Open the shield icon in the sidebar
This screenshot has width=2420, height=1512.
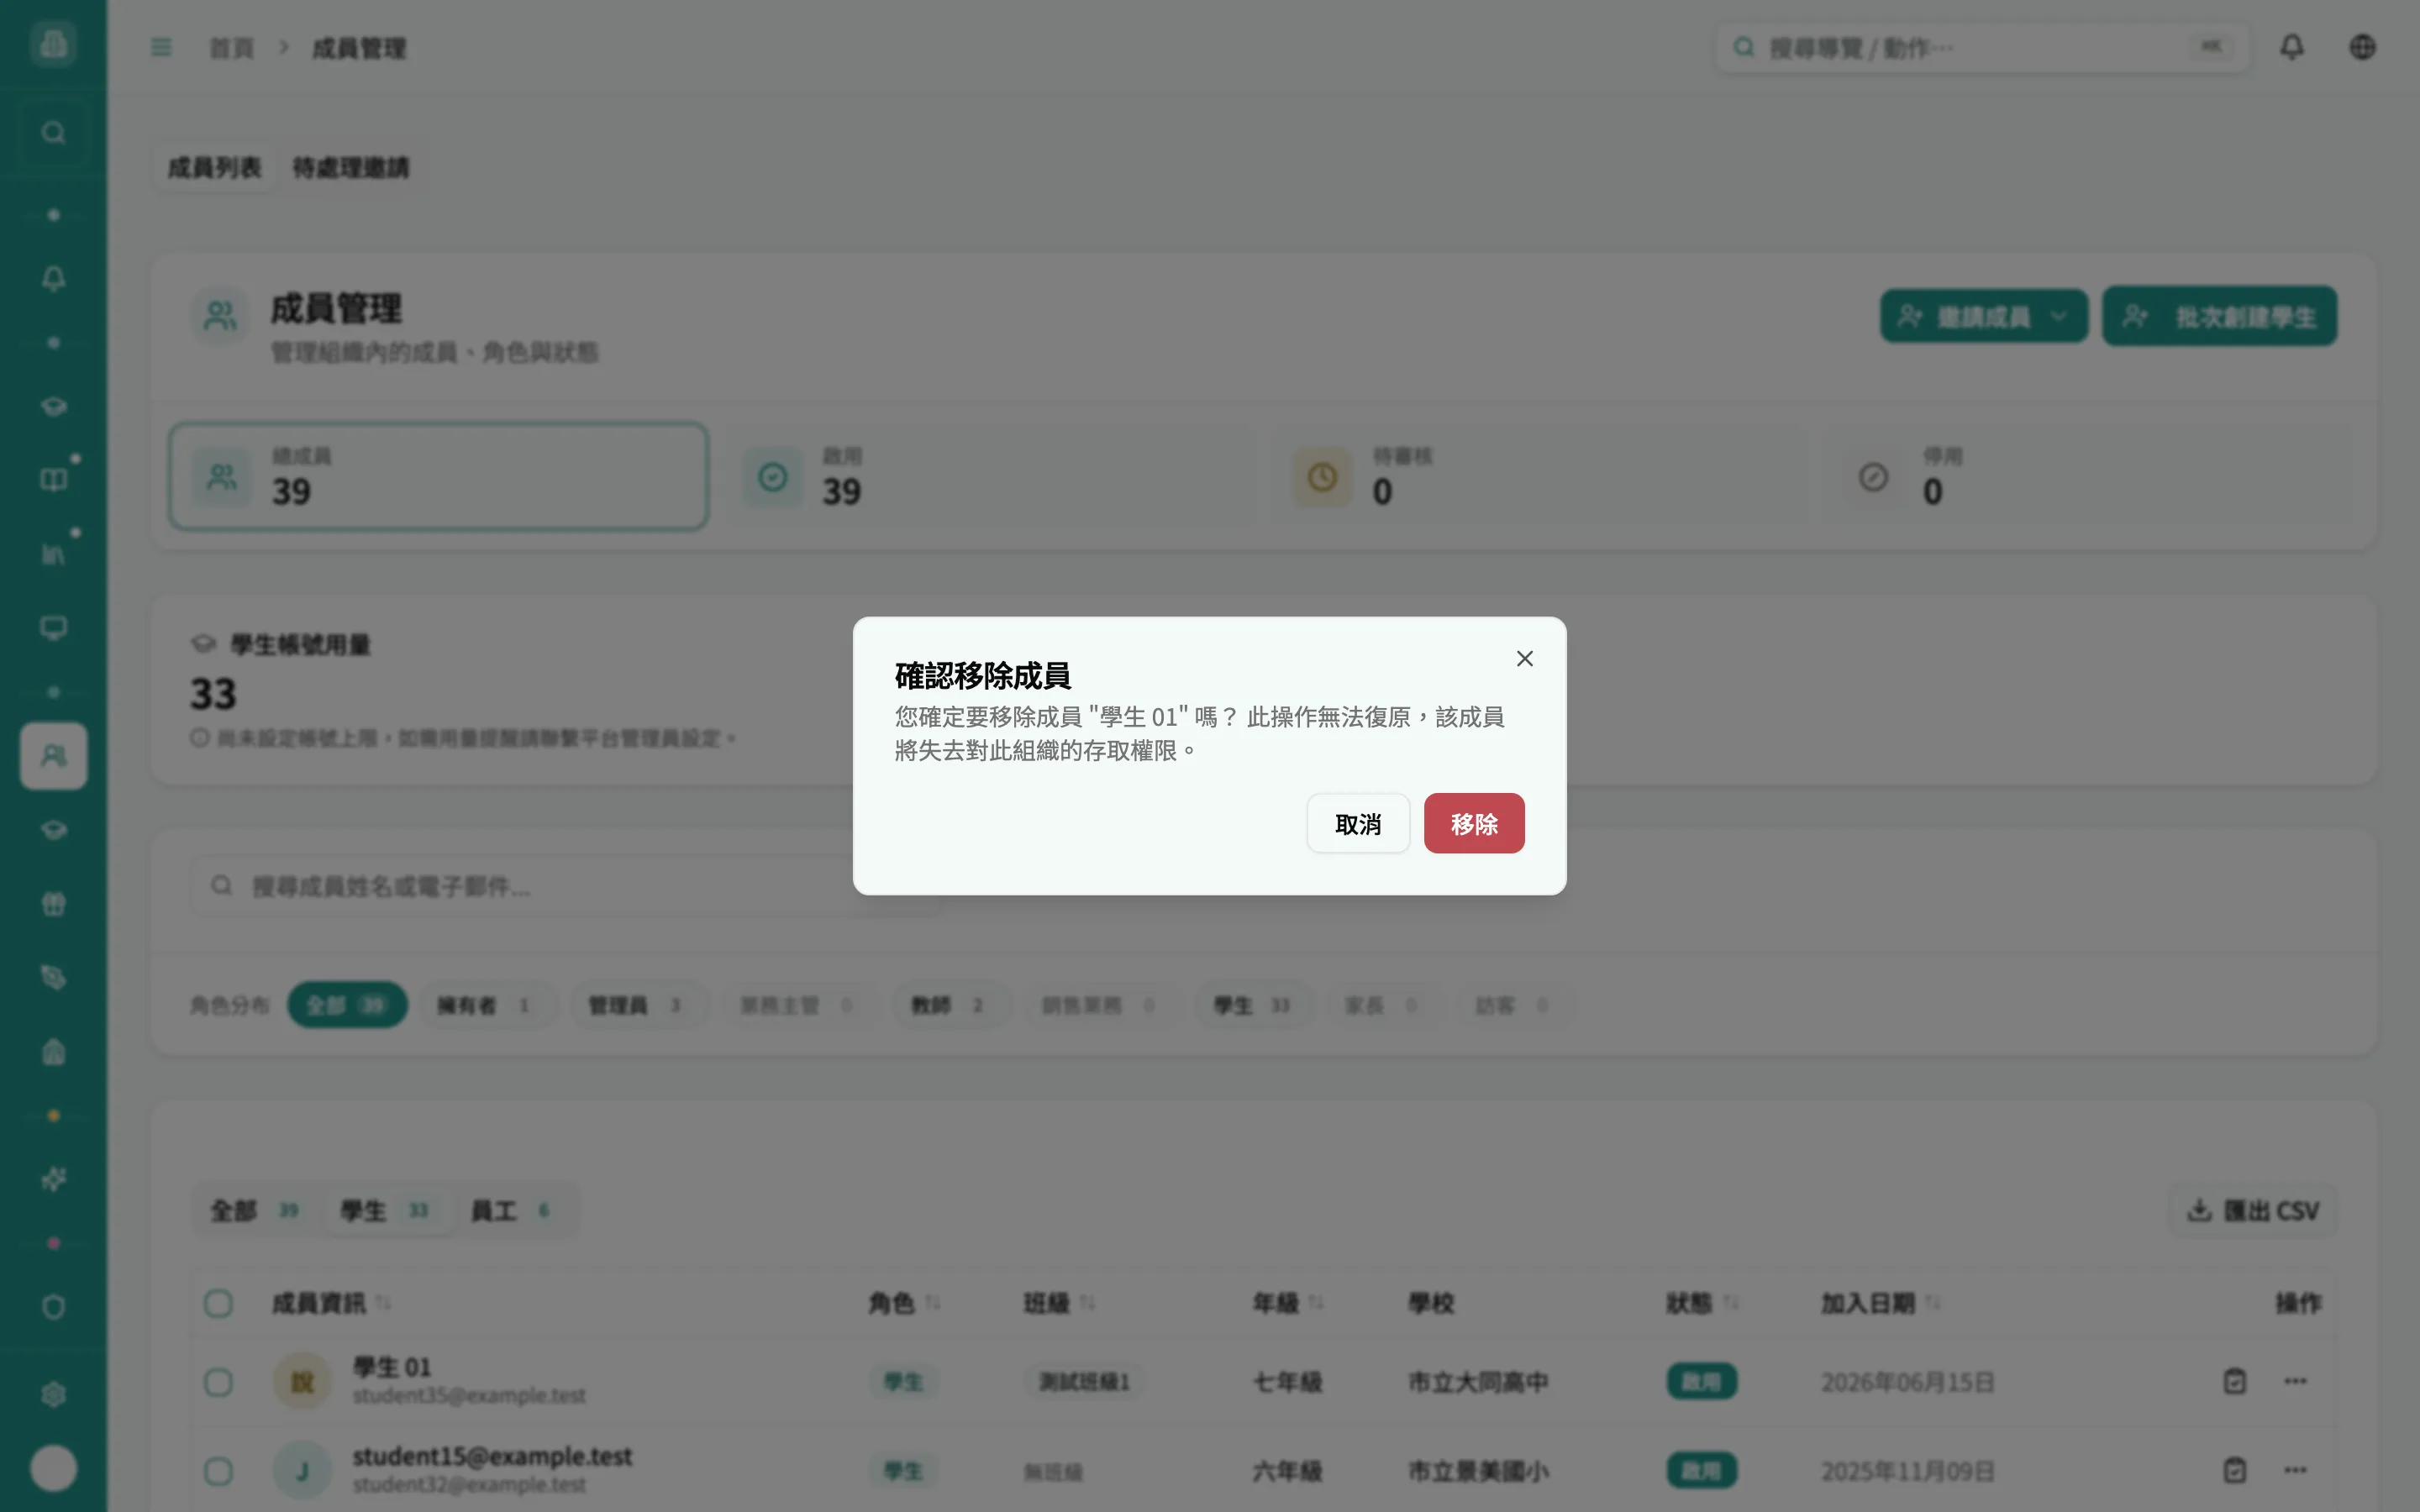pyautogui.click(x=53, y=1307)
